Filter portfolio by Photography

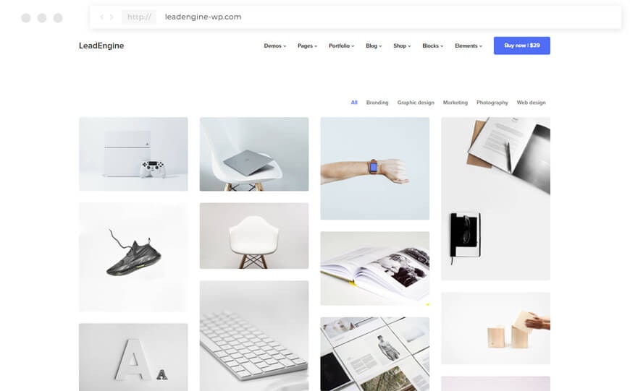pos(492,103)
